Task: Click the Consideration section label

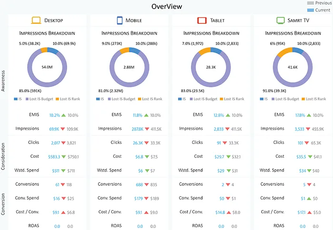Action: (3, 156)
